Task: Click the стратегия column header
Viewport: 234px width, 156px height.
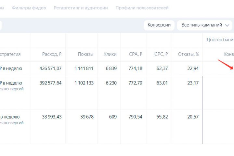Action: [x=10, y=54]
